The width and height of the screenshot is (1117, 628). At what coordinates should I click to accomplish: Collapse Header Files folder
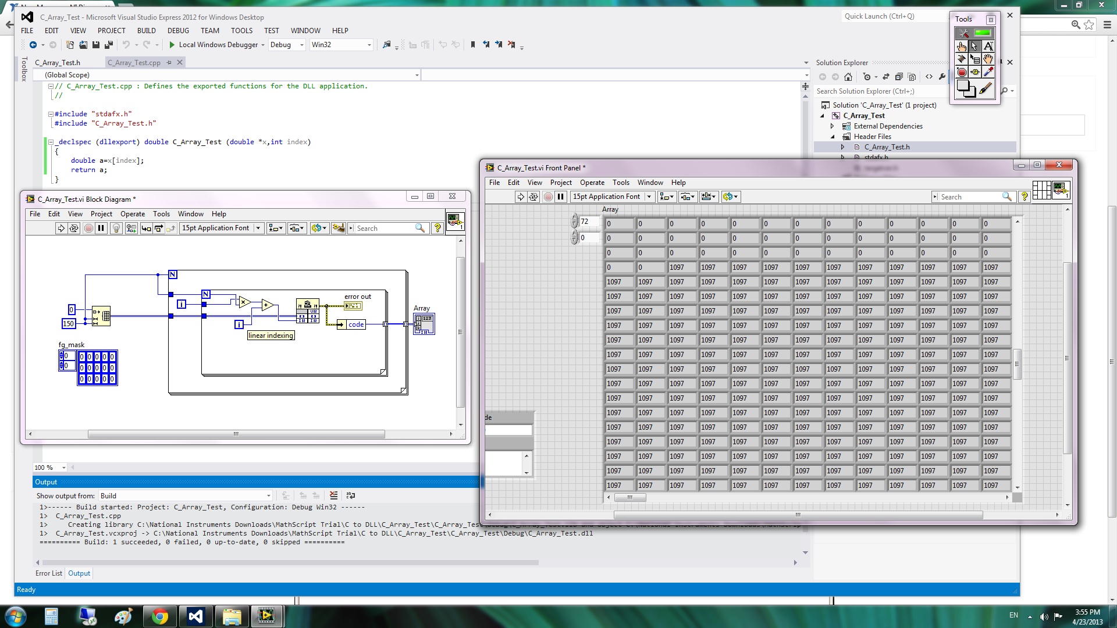click(833, 137)
